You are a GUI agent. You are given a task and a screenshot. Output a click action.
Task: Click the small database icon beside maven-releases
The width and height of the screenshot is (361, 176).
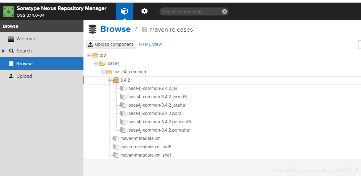click(x=145, y=30)
